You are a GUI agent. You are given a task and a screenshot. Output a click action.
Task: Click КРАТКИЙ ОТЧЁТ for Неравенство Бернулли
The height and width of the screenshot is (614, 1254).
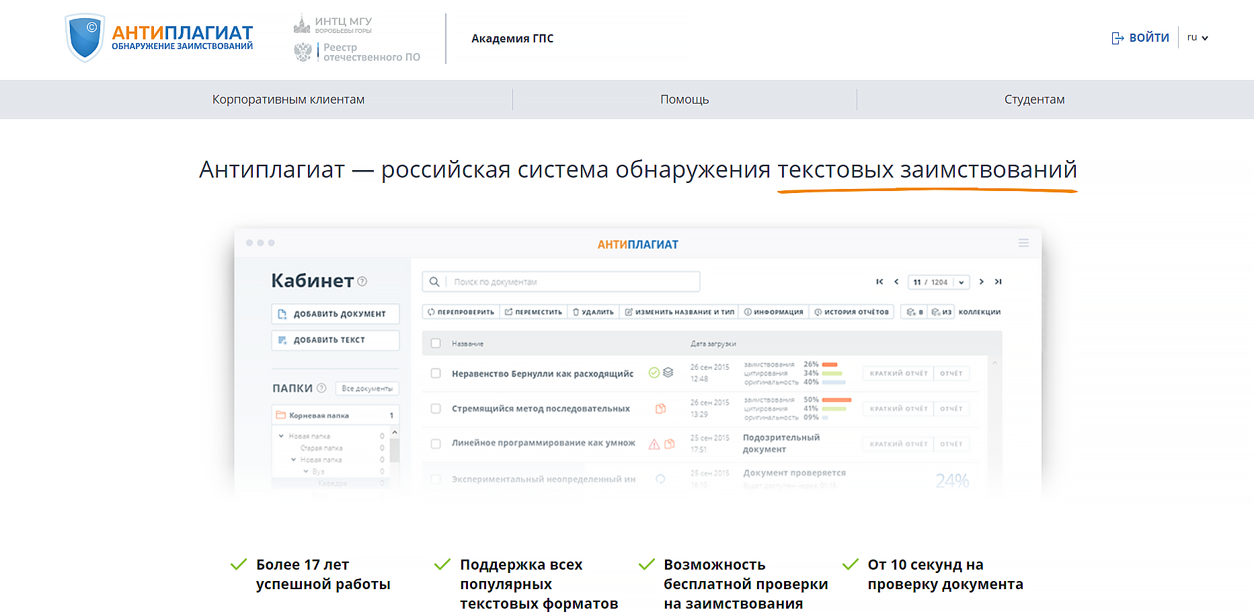[x=898, y=373]
